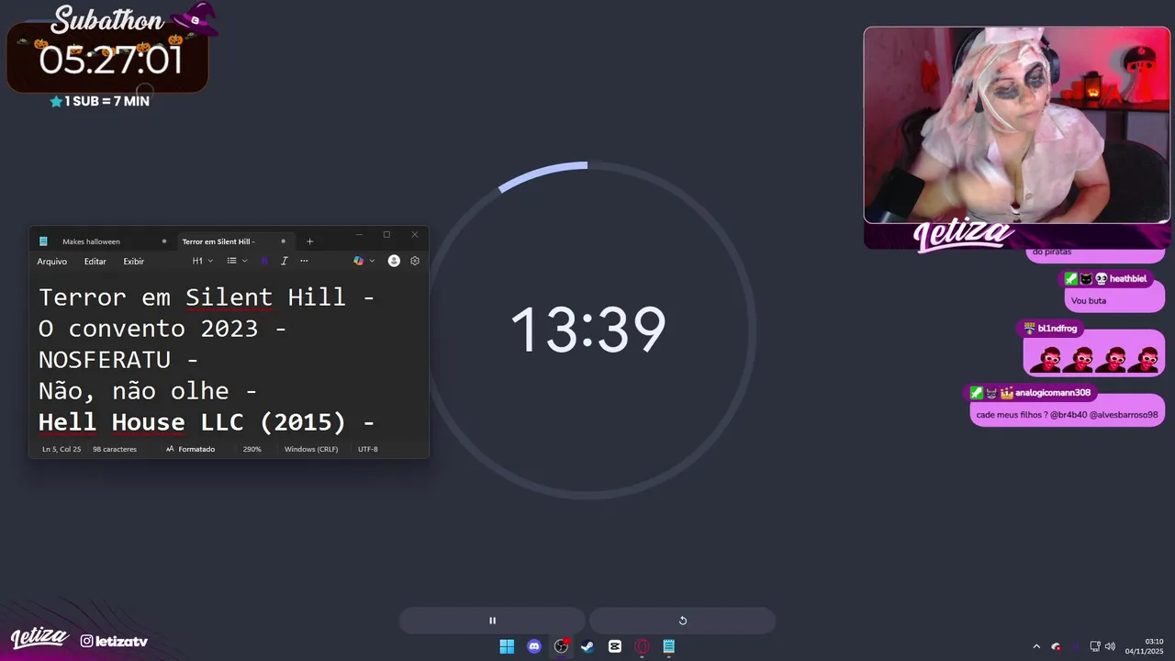Click the Notepad app icon in title bar

point(43,241)
